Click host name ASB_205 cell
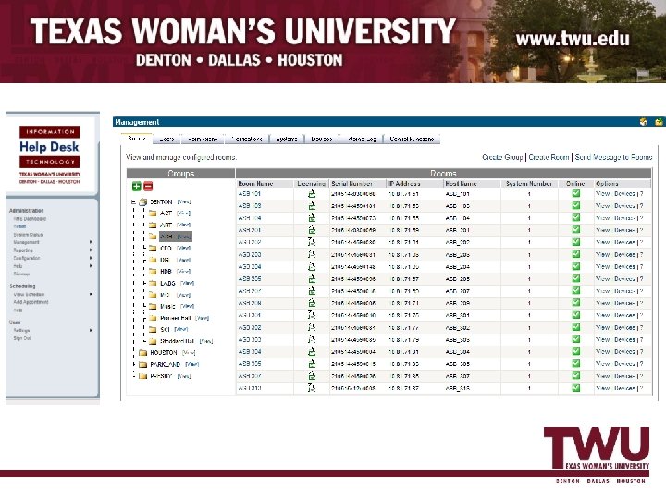Viewport: 666px width, 499px height. tap(458, 279)
